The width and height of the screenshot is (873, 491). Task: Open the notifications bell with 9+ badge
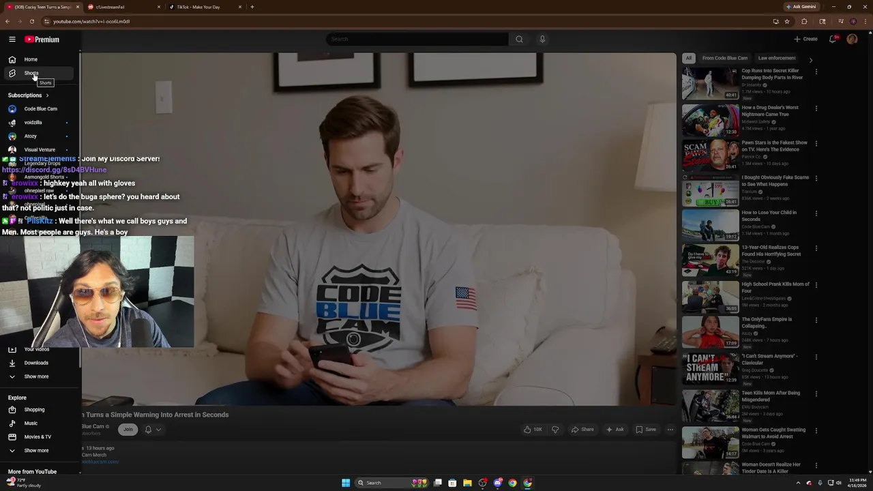click(x=832, y=39)
